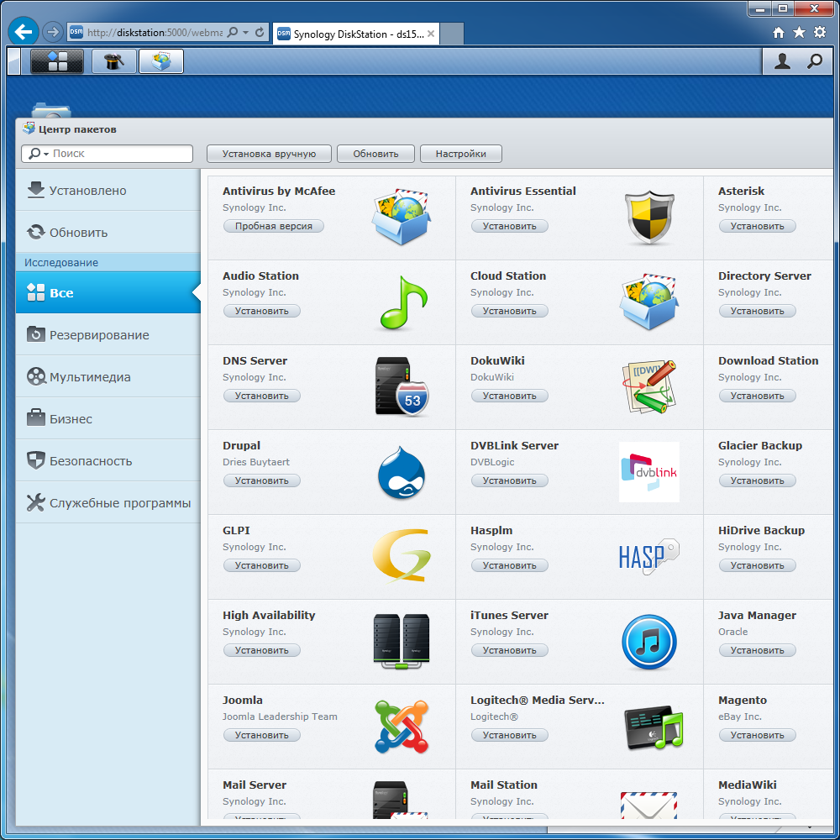Image resolution: width=840 pixels, height=840 pixels.
Task: Open DSM search via magnifier icon
Action: point(813,60)
